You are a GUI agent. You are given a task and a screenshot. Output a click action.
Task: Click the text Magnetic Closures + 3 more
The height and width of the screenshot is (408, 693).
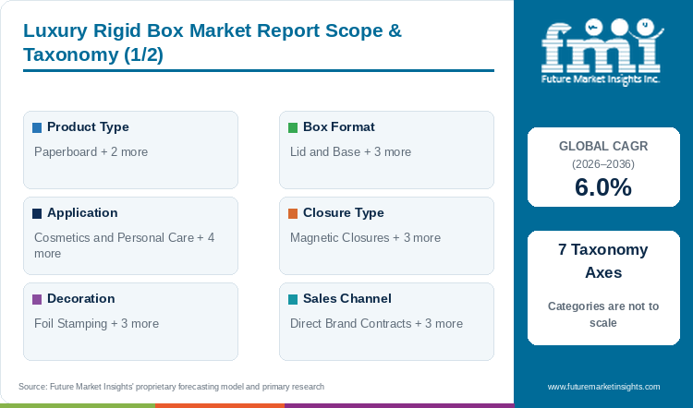point(365,237)
